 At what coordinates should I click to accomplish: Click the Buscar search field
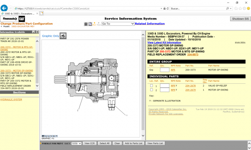tap(198, 8)
